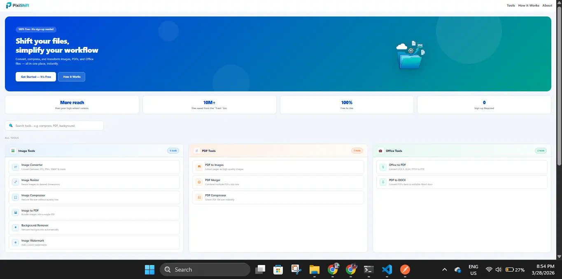
Task: Open the PDF Merger tool icon
Action: [199, 182]
